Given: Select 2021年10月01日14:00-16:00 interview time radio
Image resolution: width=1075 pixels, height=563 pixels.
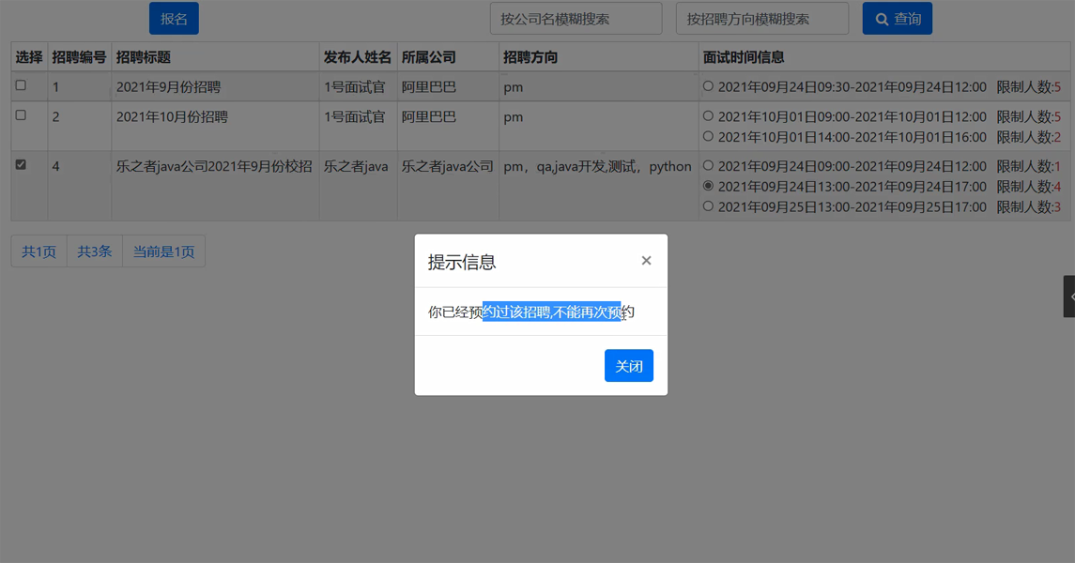Looking at the screenshot, I should [709, 137].
